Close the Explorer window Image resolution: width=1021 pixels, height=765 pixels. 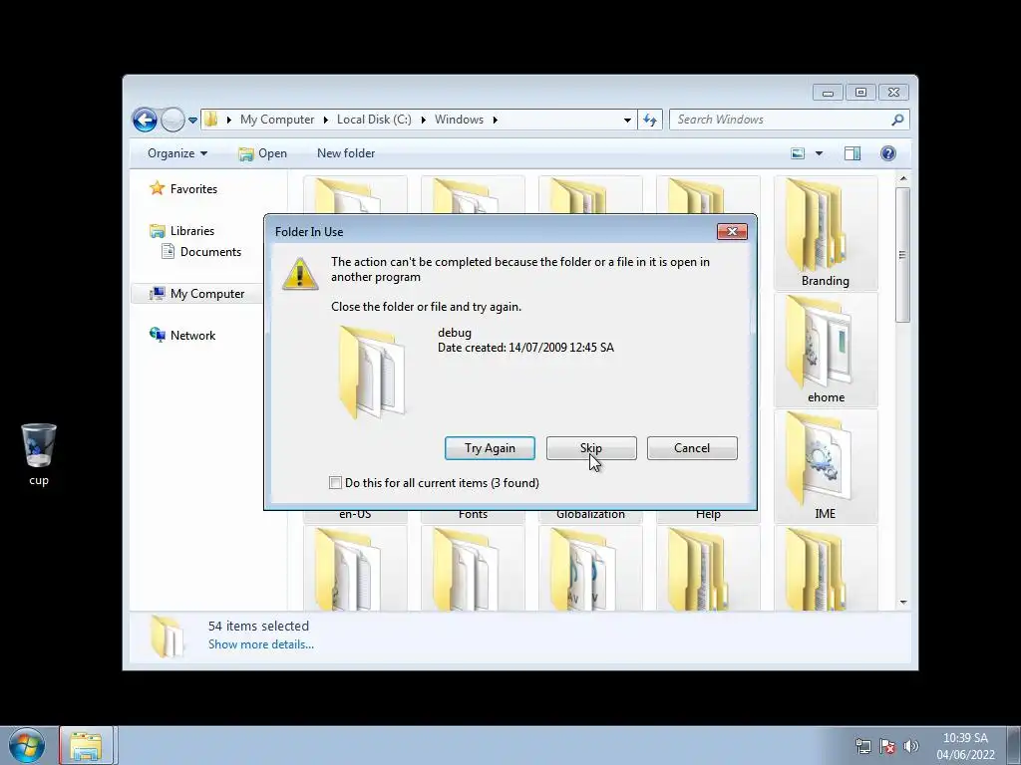tap(894, 93)
